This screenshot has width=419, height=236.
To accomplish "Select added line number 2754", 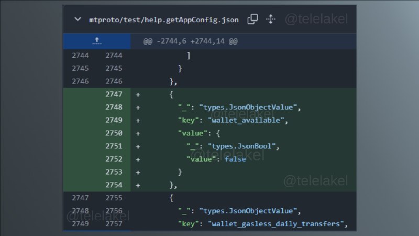I will point(114,185).
